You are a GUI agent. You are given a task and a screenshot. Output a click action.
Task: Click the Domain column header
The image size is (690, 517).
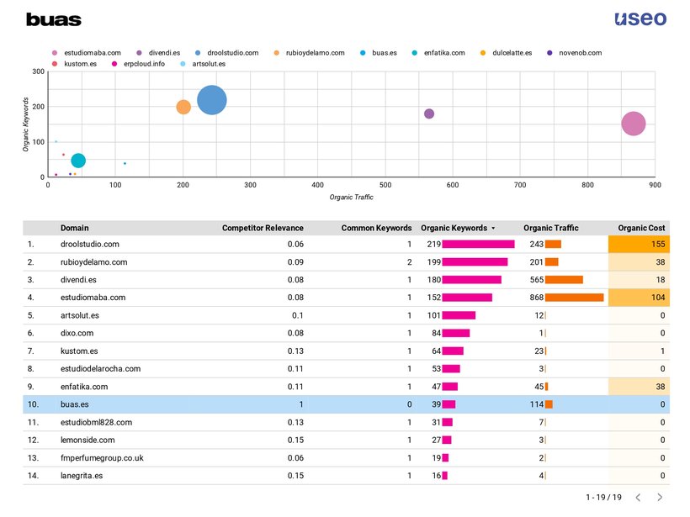(75, 228)
